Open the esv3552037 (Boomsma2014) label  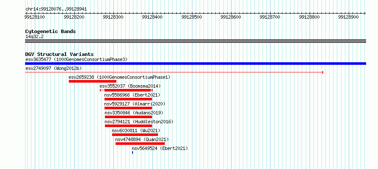coord(130,86)
